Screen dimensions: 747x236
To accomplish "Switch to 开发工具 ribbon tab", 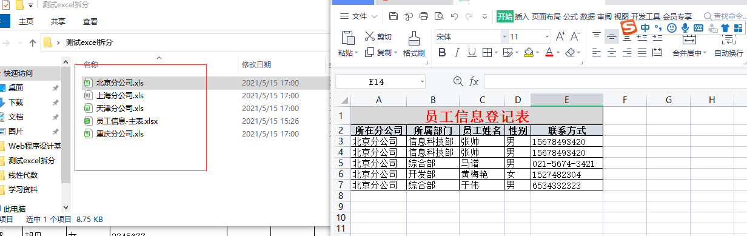I will (645, 16).
